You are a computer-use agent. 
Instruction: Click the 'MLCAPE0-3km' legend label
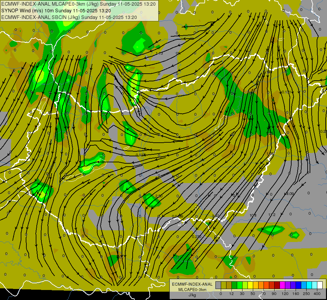point(192,290)
